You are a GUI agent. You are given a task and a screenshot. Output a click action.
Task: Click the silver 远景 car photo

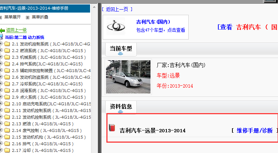coord(128,77)
